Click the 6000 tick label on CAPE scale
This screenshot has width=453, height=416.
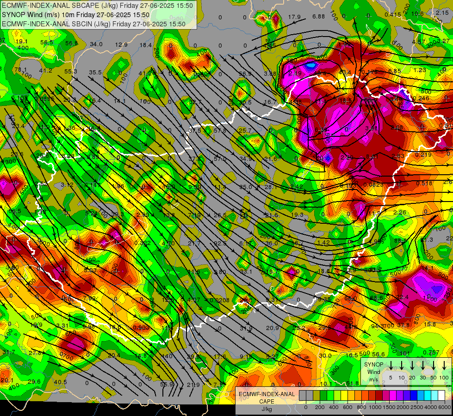445,407
